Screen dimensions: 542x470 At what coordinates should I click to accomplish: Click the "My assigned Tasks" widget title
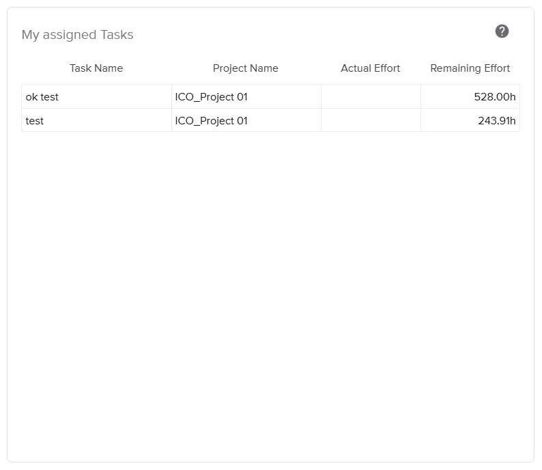coord(77,35)
